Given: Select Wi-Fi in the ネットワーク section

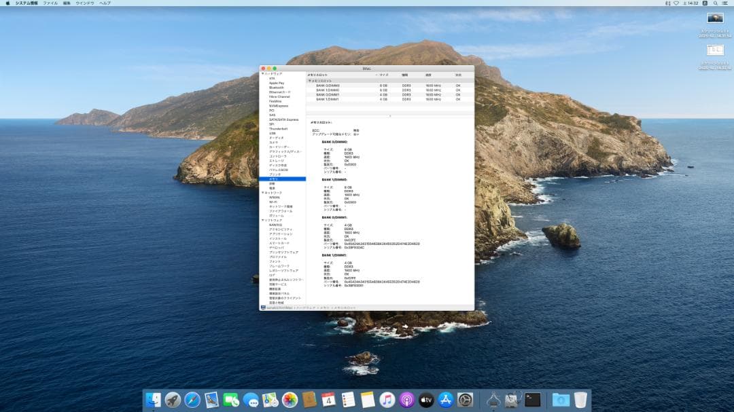Looking at the screenshot, I should (x=274, y=200).
